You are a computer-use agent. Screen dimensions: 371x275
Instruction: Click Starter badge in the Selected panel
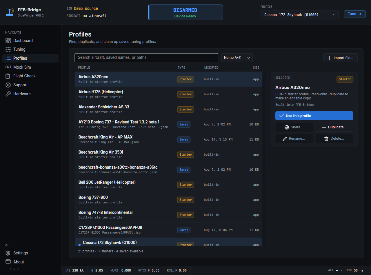[x=345, y=79]
